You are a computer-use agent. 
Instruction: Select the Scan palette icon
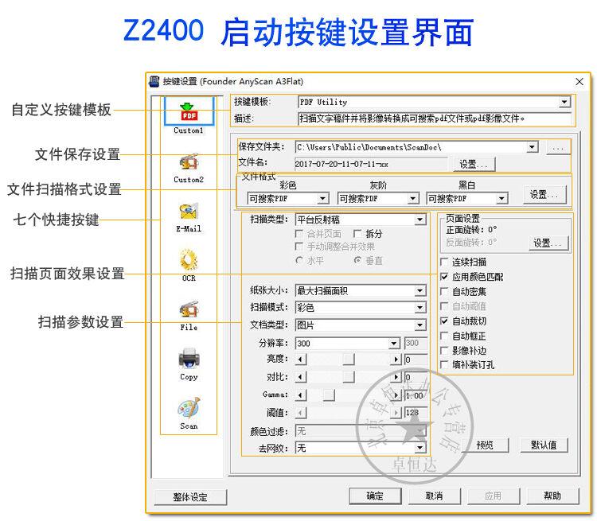pyautogui.click(x=189, y=408)
